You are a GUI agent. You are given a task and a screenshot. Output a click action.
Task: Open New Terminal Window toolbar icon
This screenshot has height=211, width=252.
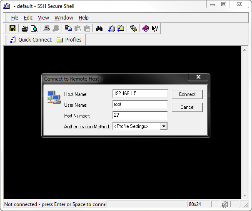point(112,29)
